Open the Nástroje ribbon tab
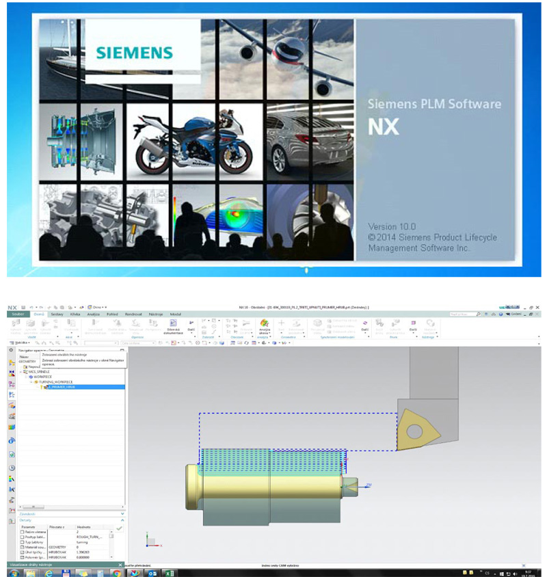This screenshot has width=547, height=577. [x=156, y=314]
